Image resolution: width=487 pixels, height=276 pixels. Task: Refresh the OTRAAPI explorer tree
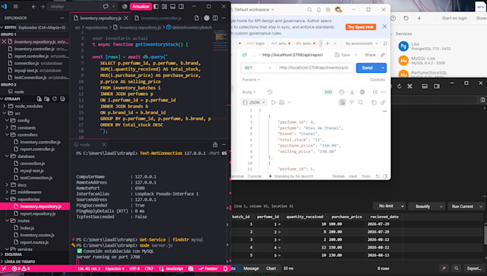(x=54, y=99)
